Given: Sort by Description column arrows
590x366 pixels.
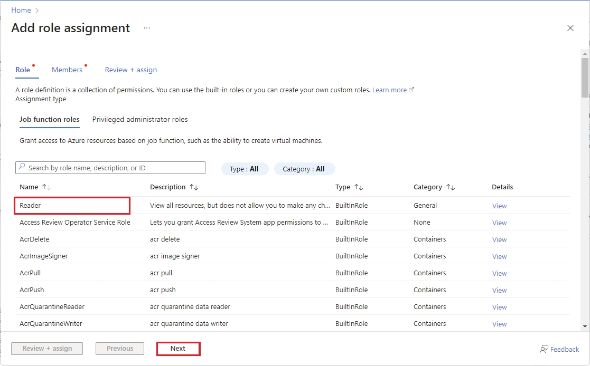Looking at the screenshot, I should coord(193,187).
